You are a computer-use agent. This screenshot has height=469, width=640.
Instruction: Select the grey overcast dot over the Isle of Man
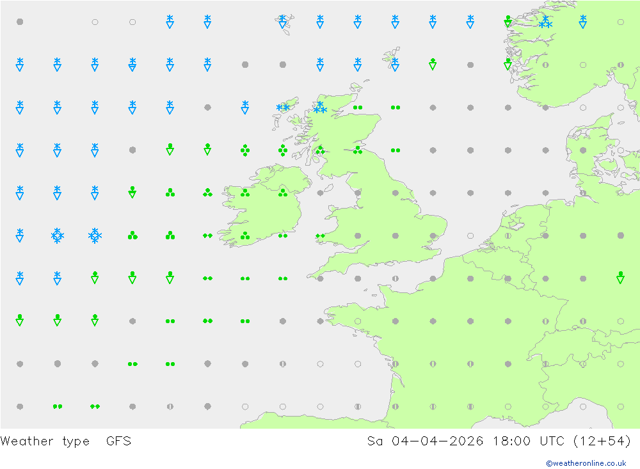(320, 193)
